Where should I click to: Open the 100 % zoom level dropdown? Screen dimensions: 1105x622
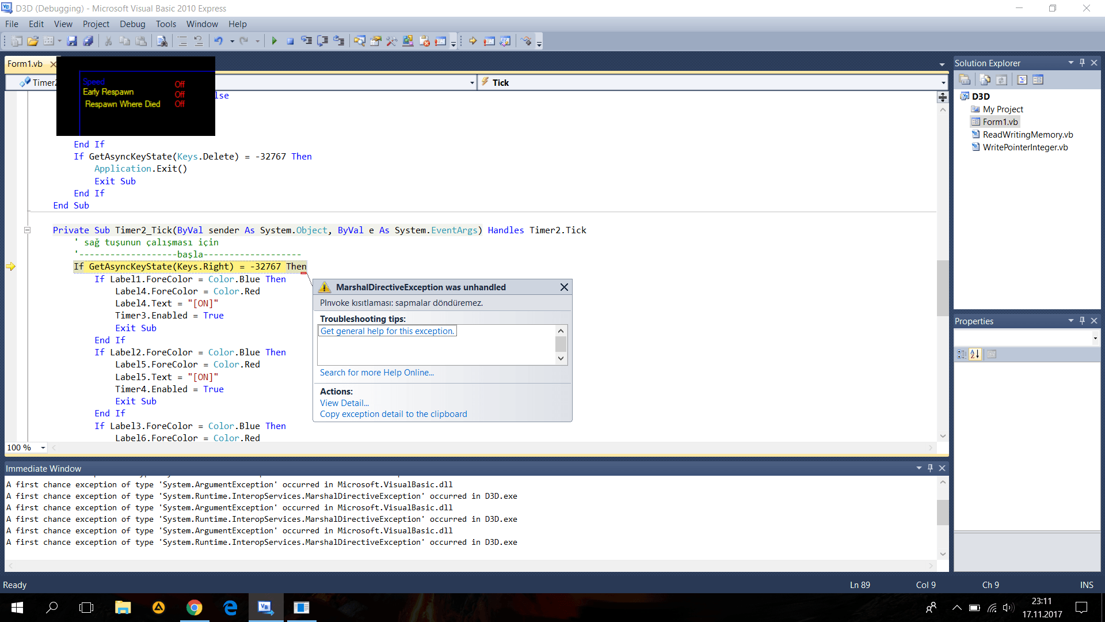(43, 447)
